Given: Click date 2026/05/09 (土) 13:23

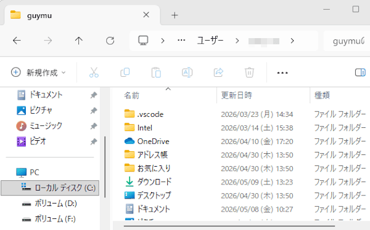Looking at the screenshot, I should click(x=257, y=182).
